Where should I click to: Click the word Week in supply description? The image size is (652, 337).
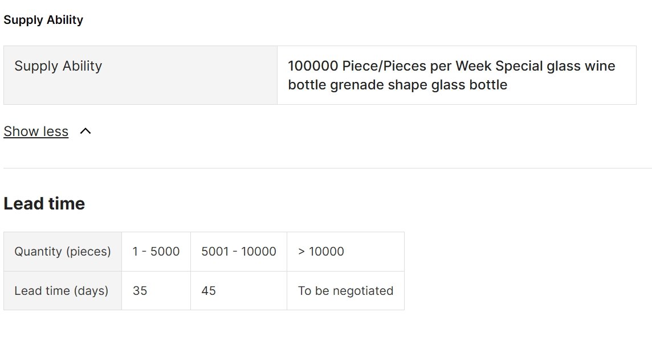tap(473, 66)
